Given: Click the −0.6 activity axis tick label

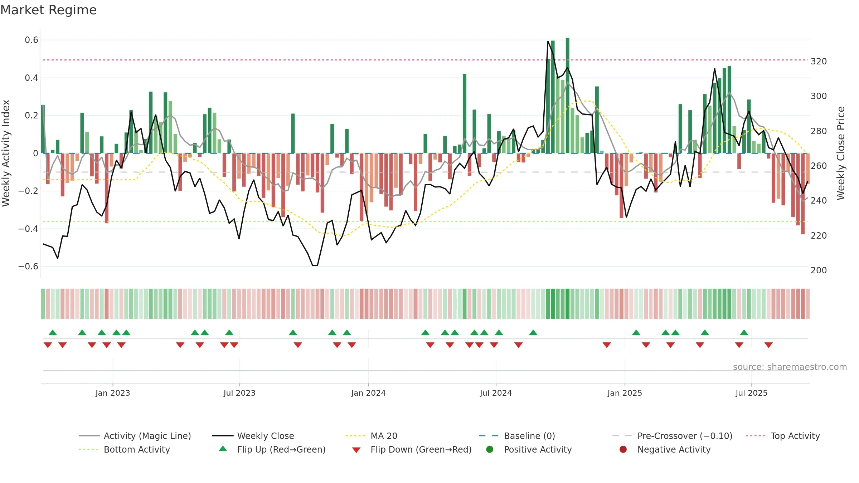Looking at the screenshot, I should tap(28, 266).
